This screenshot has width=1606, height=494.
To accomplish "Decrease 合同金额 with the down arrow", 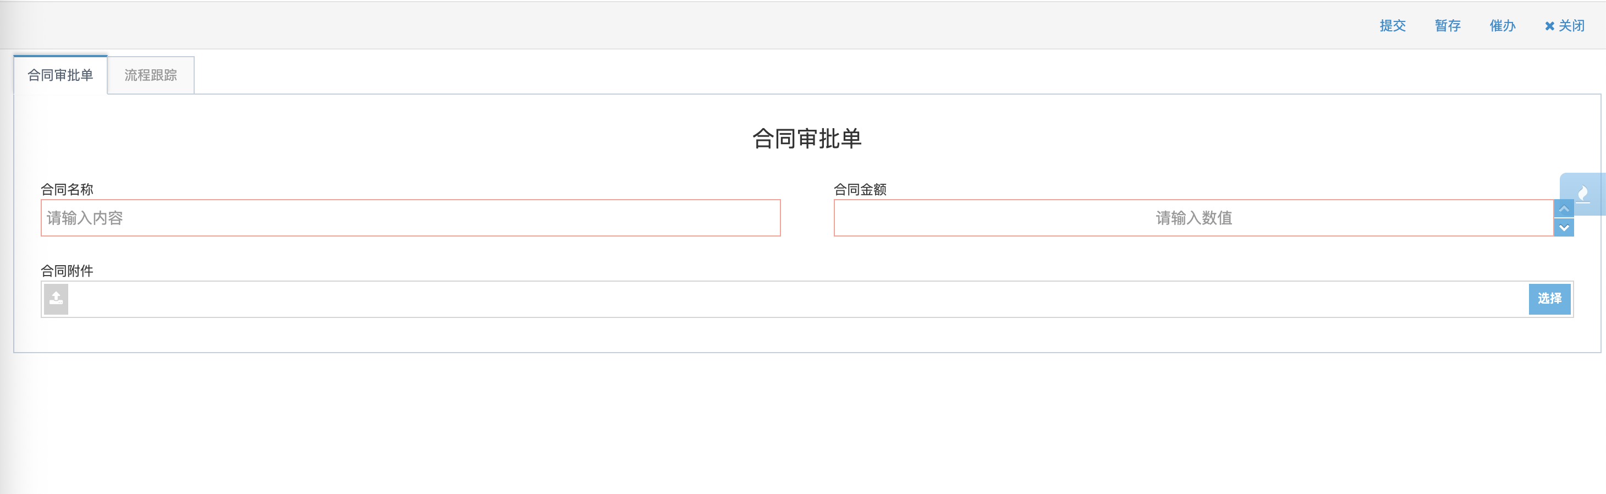I will (1564, 228).
